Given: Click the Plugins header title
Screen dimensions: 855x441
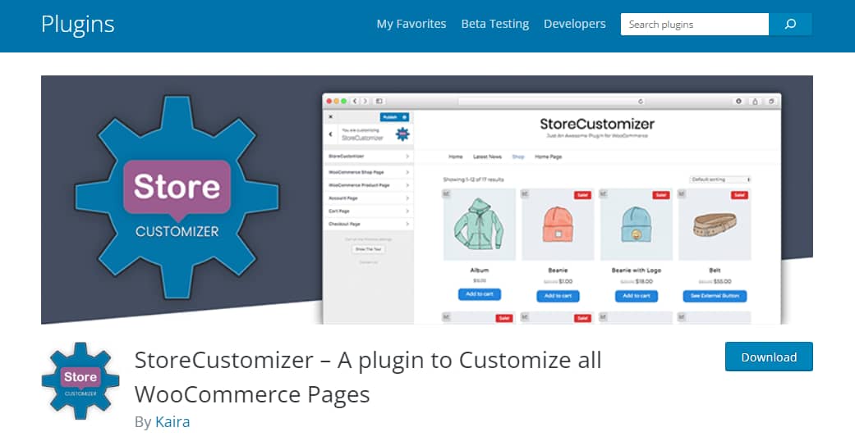Looking at the screenshot, I should [x=78, y=24].
